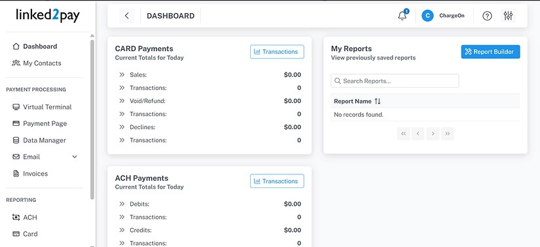Click the DASHBOARD page title
The width and height of the screenshot is (540, 247).
click(170, 16)
